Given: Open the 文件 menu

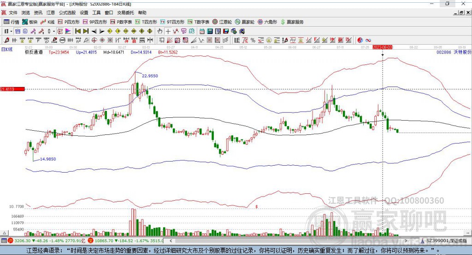Looking at the screenshot, I should [x=13, y=12].
